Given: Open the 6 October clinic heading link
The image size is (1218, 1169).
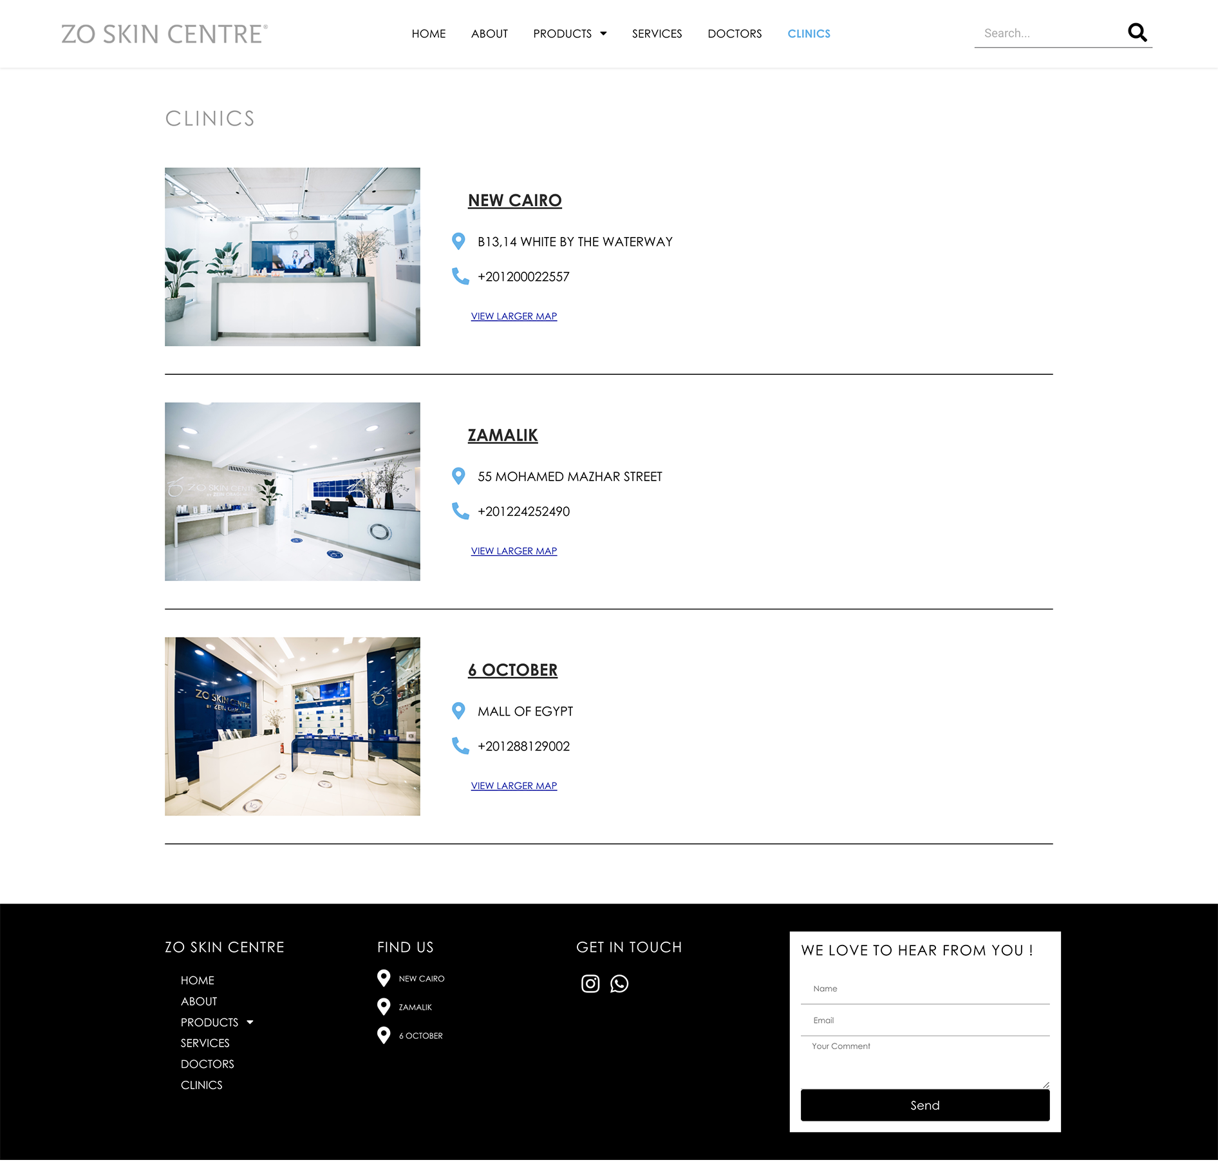Looking at the screenshot, I should point(512,670).
